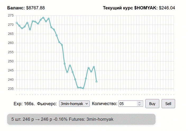
Task: Click the current rate value $246.04
Action: [x=167, y=8]
